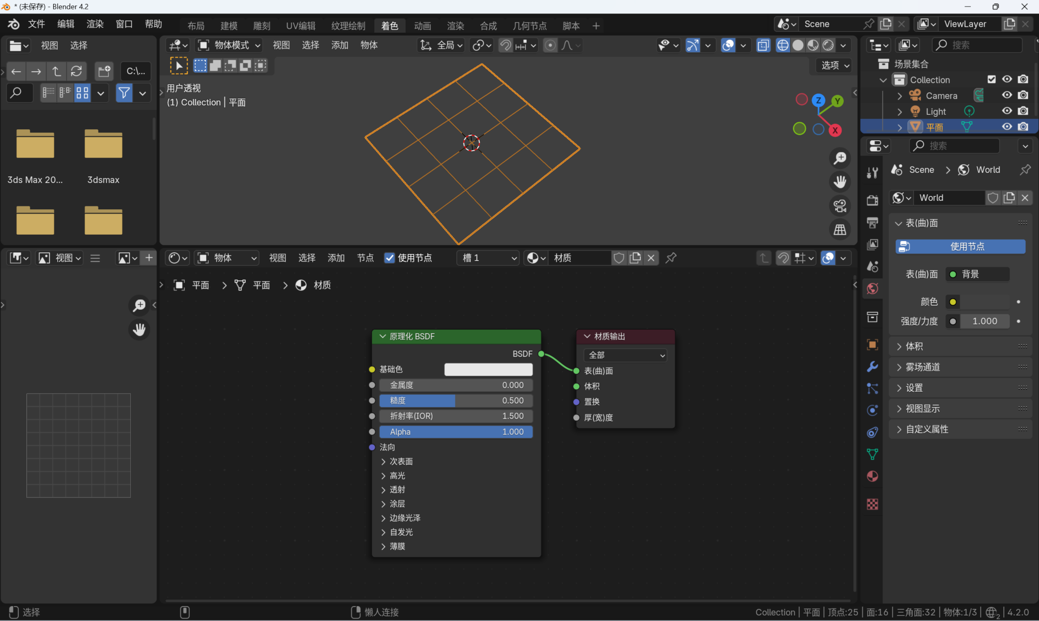Expand the 自发光 section of Principled BSDF
This screenshot has height=621, width=1039.
(x=401, y=532)
